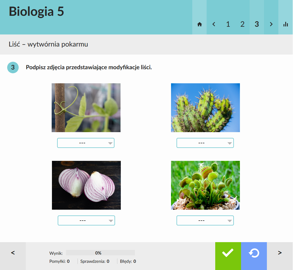This screenshot has height=270, width=293.
Task: Click the Venus flytrap image
Action: coord(205,185)
